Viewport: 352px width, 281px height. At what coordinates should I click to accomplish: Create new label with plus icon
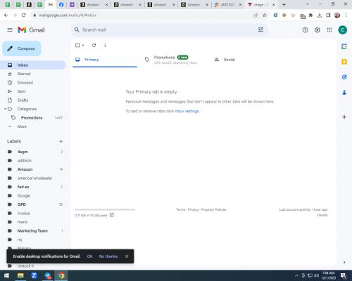[61, 141]
